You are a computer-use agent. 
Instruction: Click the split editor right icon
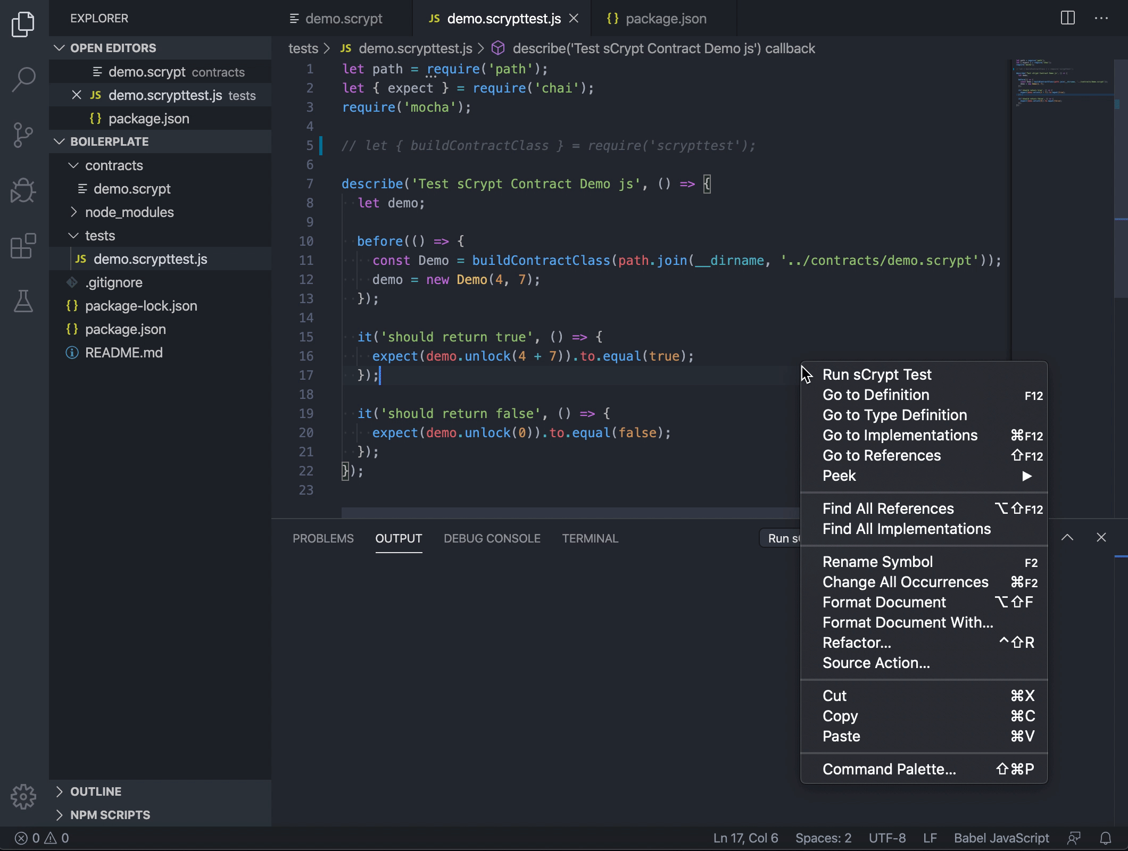(1067, 18)
